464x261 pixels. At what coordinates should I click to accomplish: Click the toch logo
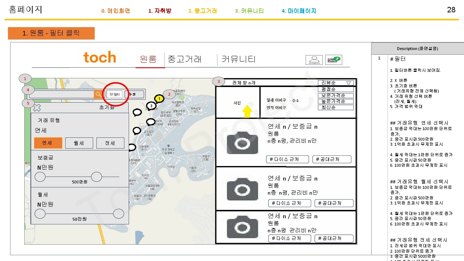(100, 57)
